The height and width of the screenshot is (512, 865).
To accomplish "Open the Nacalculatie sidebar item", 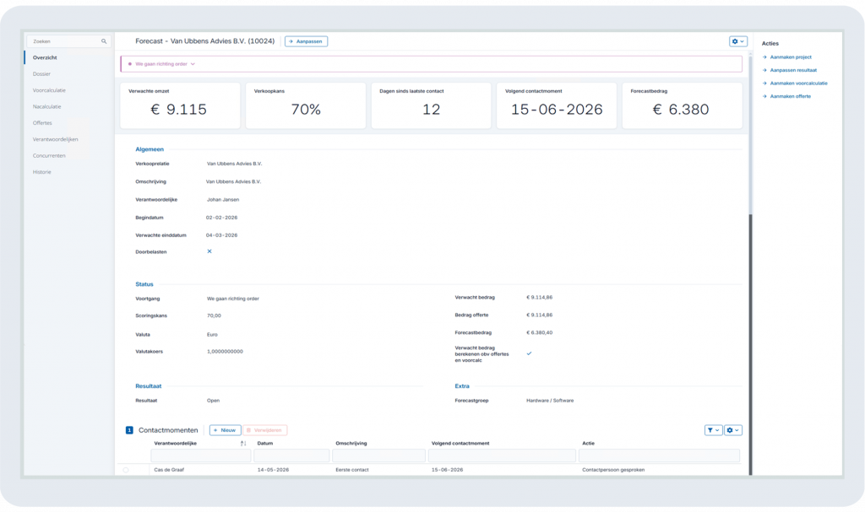I will [47, 107].
